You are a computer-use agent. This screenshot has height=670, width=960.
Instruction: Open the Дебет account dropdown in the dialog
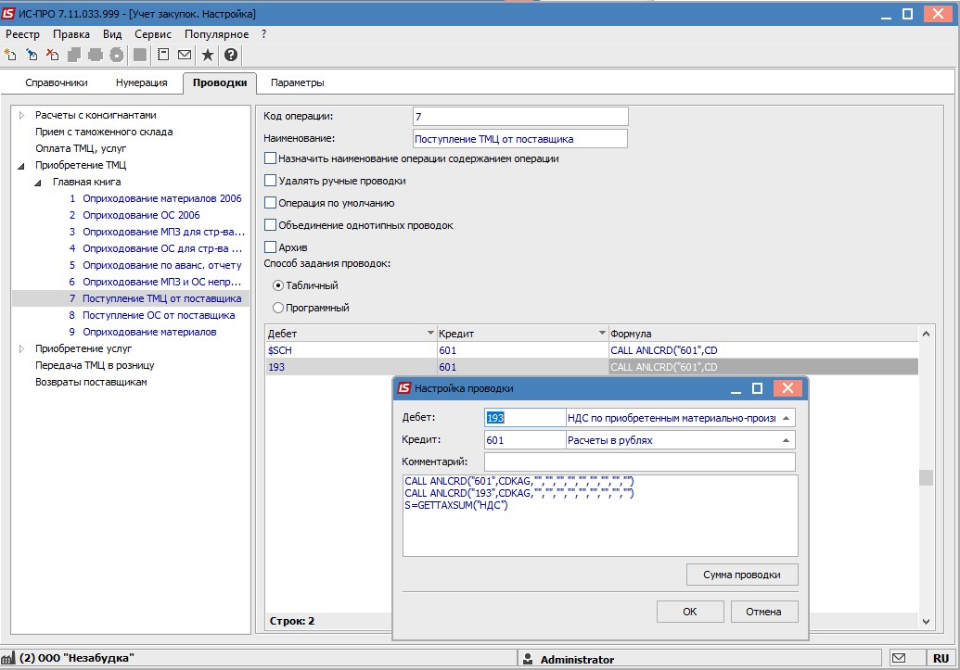787,418
